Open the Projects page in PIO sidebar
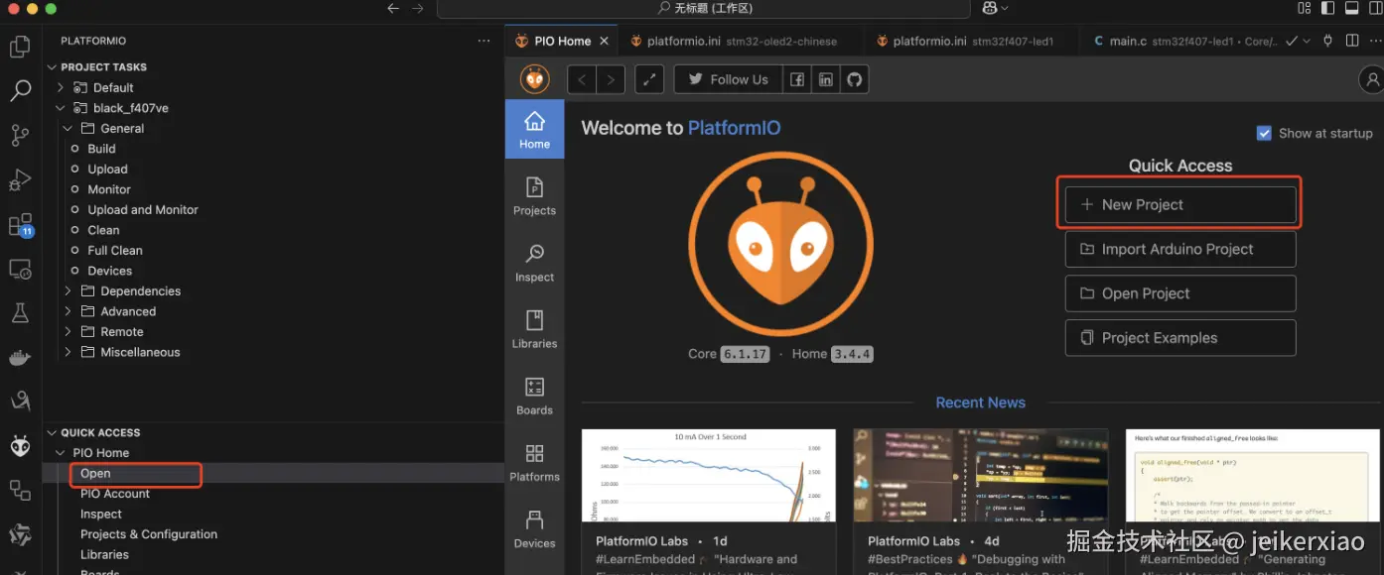 point(534,195)
